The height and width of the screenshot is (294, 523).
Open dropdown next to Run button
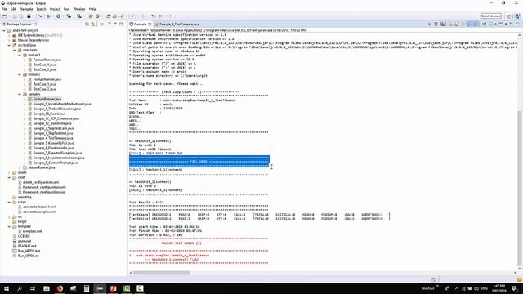tap(63, 16)
